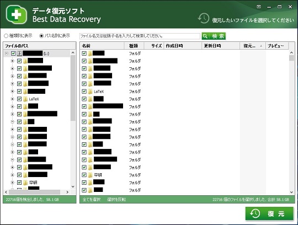Collapse the (L:) drive root node
The height and width of the screenshot is (225, 298).
tap(7, 53)
